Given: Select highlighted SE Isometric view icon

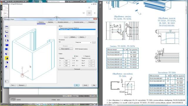Looking at the screenshot, I should 7,58.
